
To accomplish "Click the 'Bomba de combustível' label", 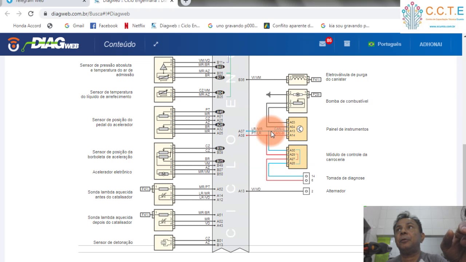I will coord(347,101).
